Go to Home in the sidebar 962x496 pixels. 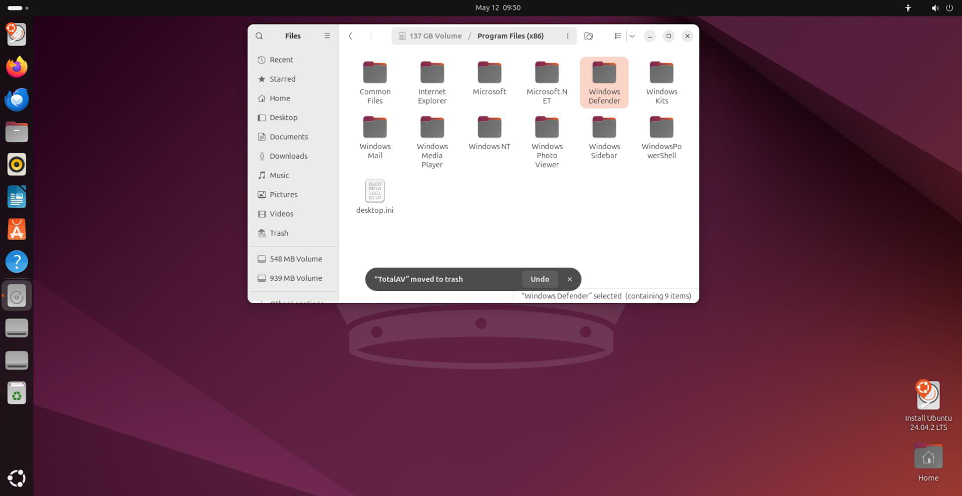293,98
